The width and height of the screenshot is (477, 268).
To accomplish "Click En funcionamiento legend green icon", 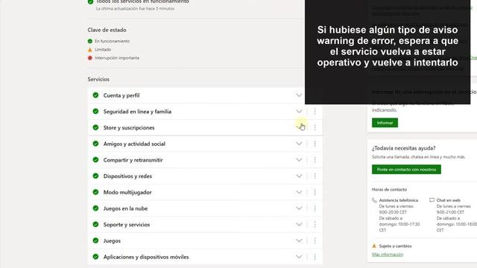I will coord(89,41).
